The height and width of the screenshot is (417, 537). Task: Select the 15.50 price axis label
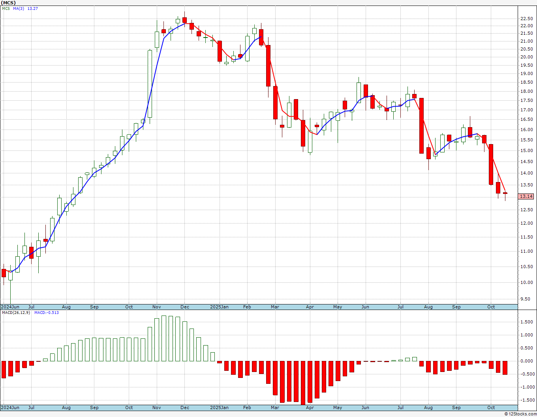(526, 140)
